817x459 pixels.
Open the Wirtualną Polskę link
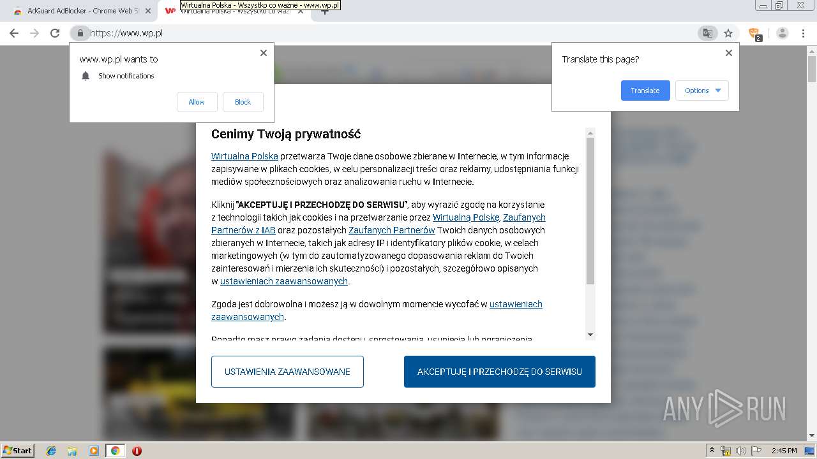click(x=466, y=217)
